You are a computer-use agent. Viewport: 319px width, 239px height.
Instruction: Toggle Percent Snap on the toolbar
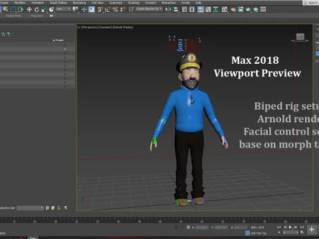click(x=115, y=9)
